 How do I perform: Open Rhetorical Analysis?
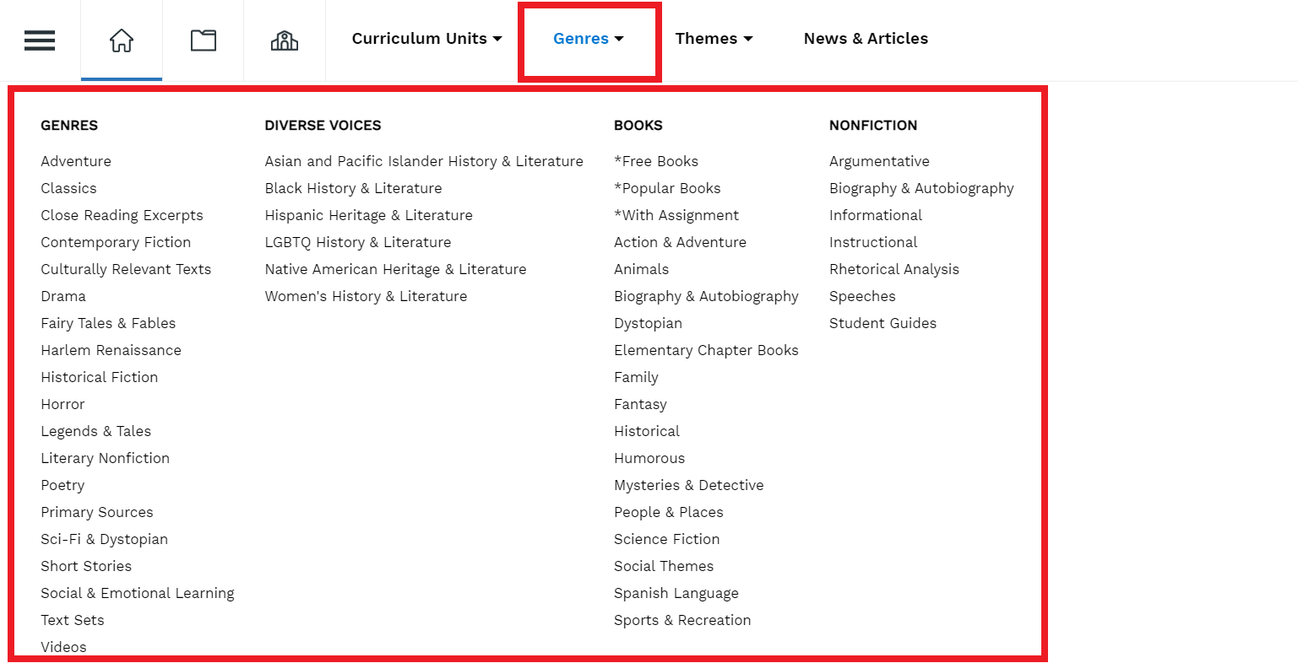(894, 269)
